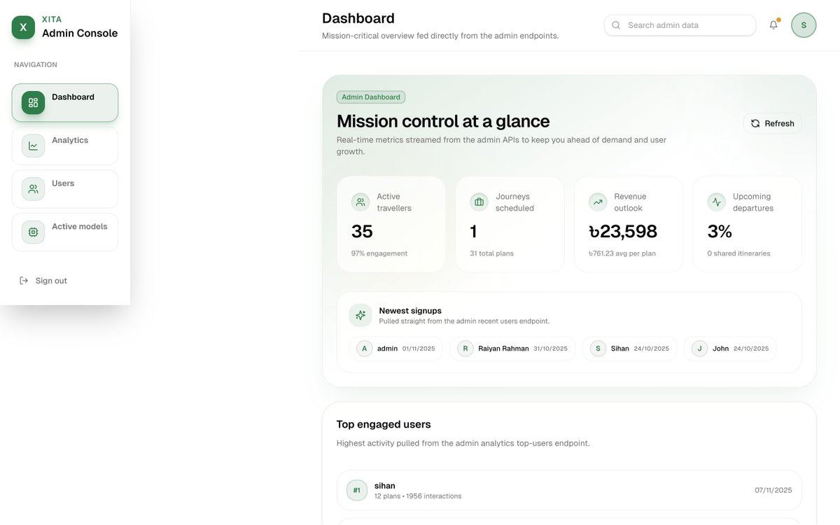The image size is (840, 525).
Task: Click the Newest signups sparkle icon
Action: click(360, 315)
